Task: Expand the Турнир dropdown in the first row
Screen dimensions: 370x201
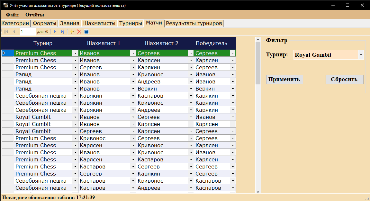Action: point(75,53)
